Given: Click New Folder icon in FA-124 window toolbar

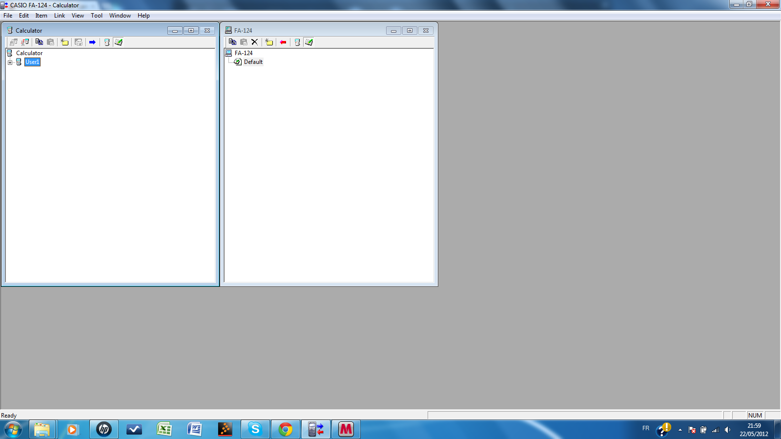Looking at the screenshot, I should [269, 42].
